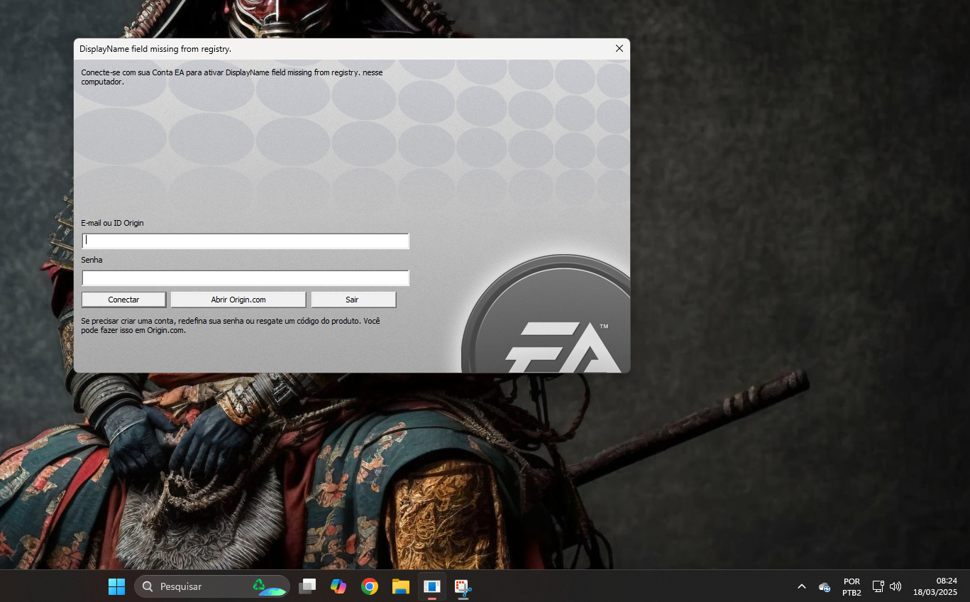Click the network connection tray icon
Viewport: 970px width, 602px height.
878,586
